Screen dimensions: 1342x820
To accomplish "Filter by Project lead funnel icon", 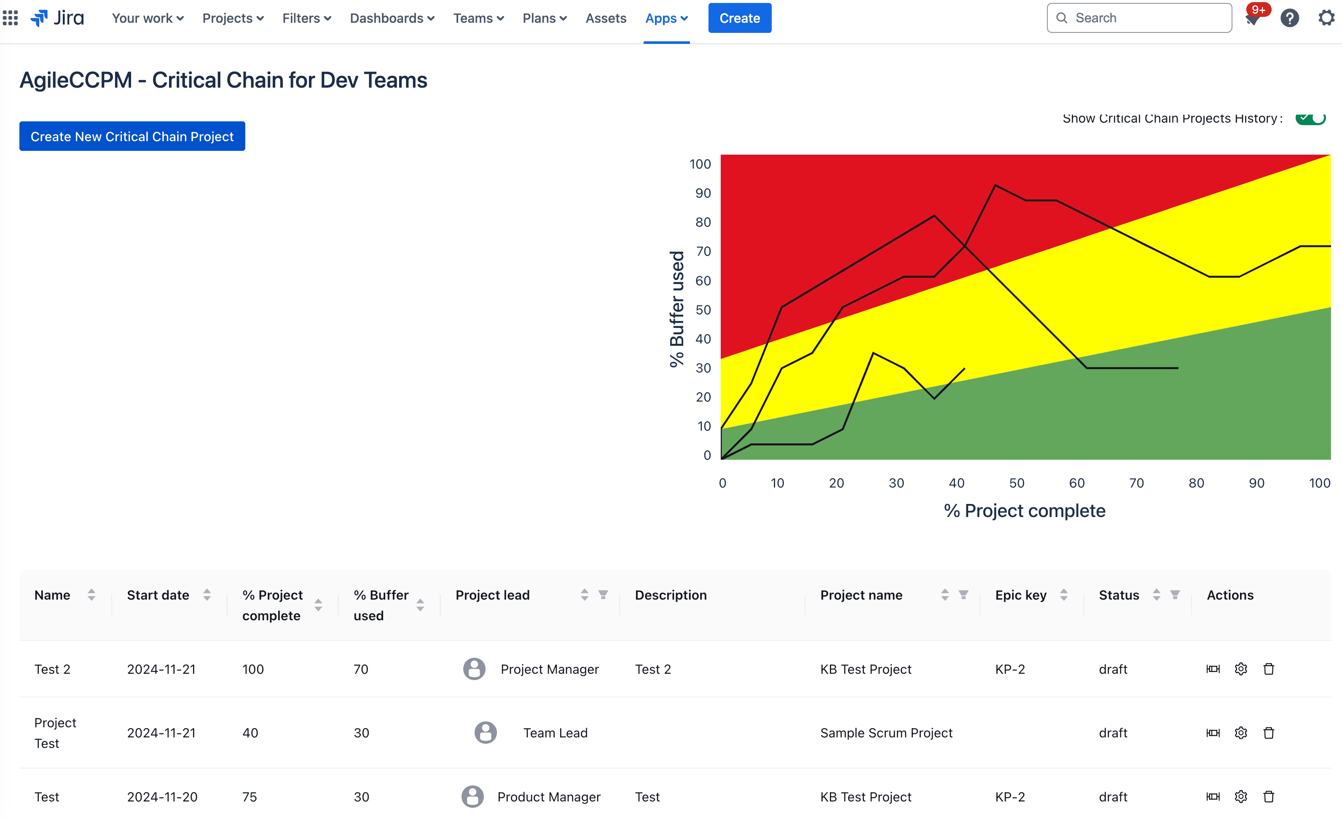I will point(603,595).
